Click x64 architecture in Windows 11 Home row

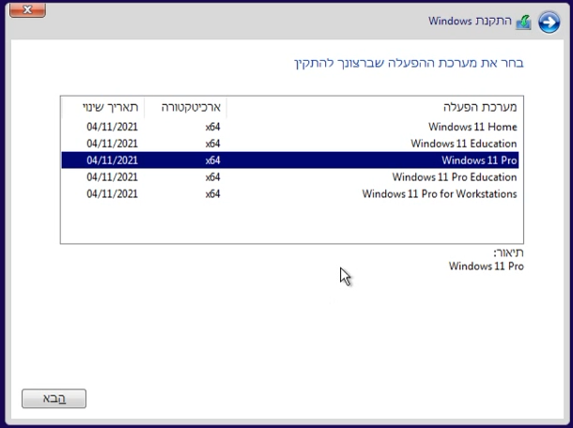coord(212,127)
